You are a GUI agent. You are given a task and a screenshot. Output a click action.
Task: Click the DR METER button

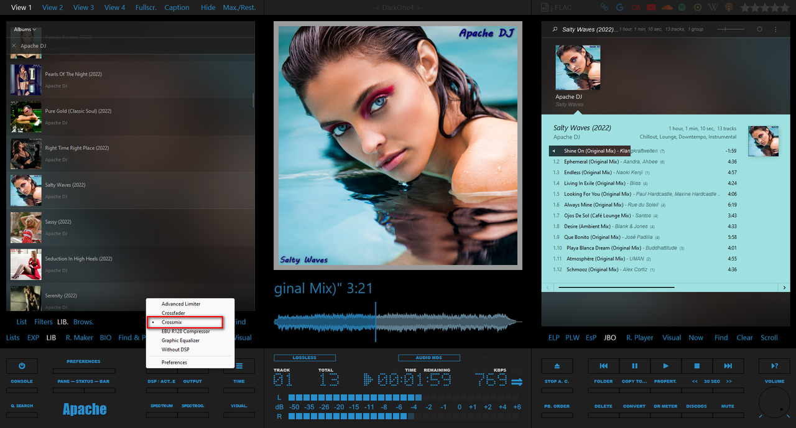click(665, 406)
